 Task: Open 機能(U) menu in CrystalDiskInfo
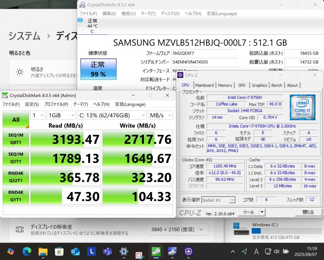click(x=129, y=14)
